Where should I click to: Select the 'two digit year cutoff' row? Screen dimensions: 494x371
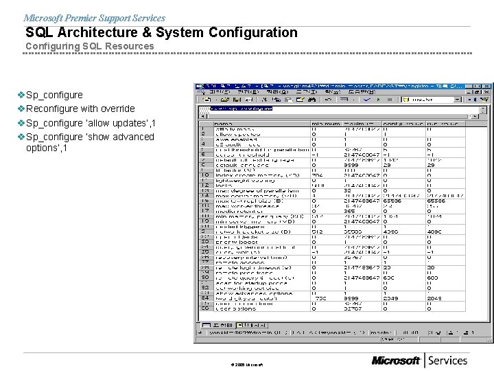pyautogui.click(x=332, y=298)
